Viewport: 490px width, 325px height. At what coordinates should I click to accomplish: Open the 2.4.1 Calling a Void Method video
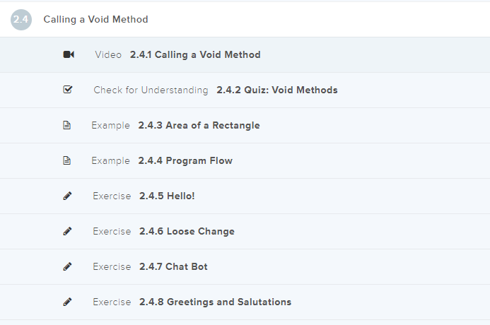pos(195,54)
